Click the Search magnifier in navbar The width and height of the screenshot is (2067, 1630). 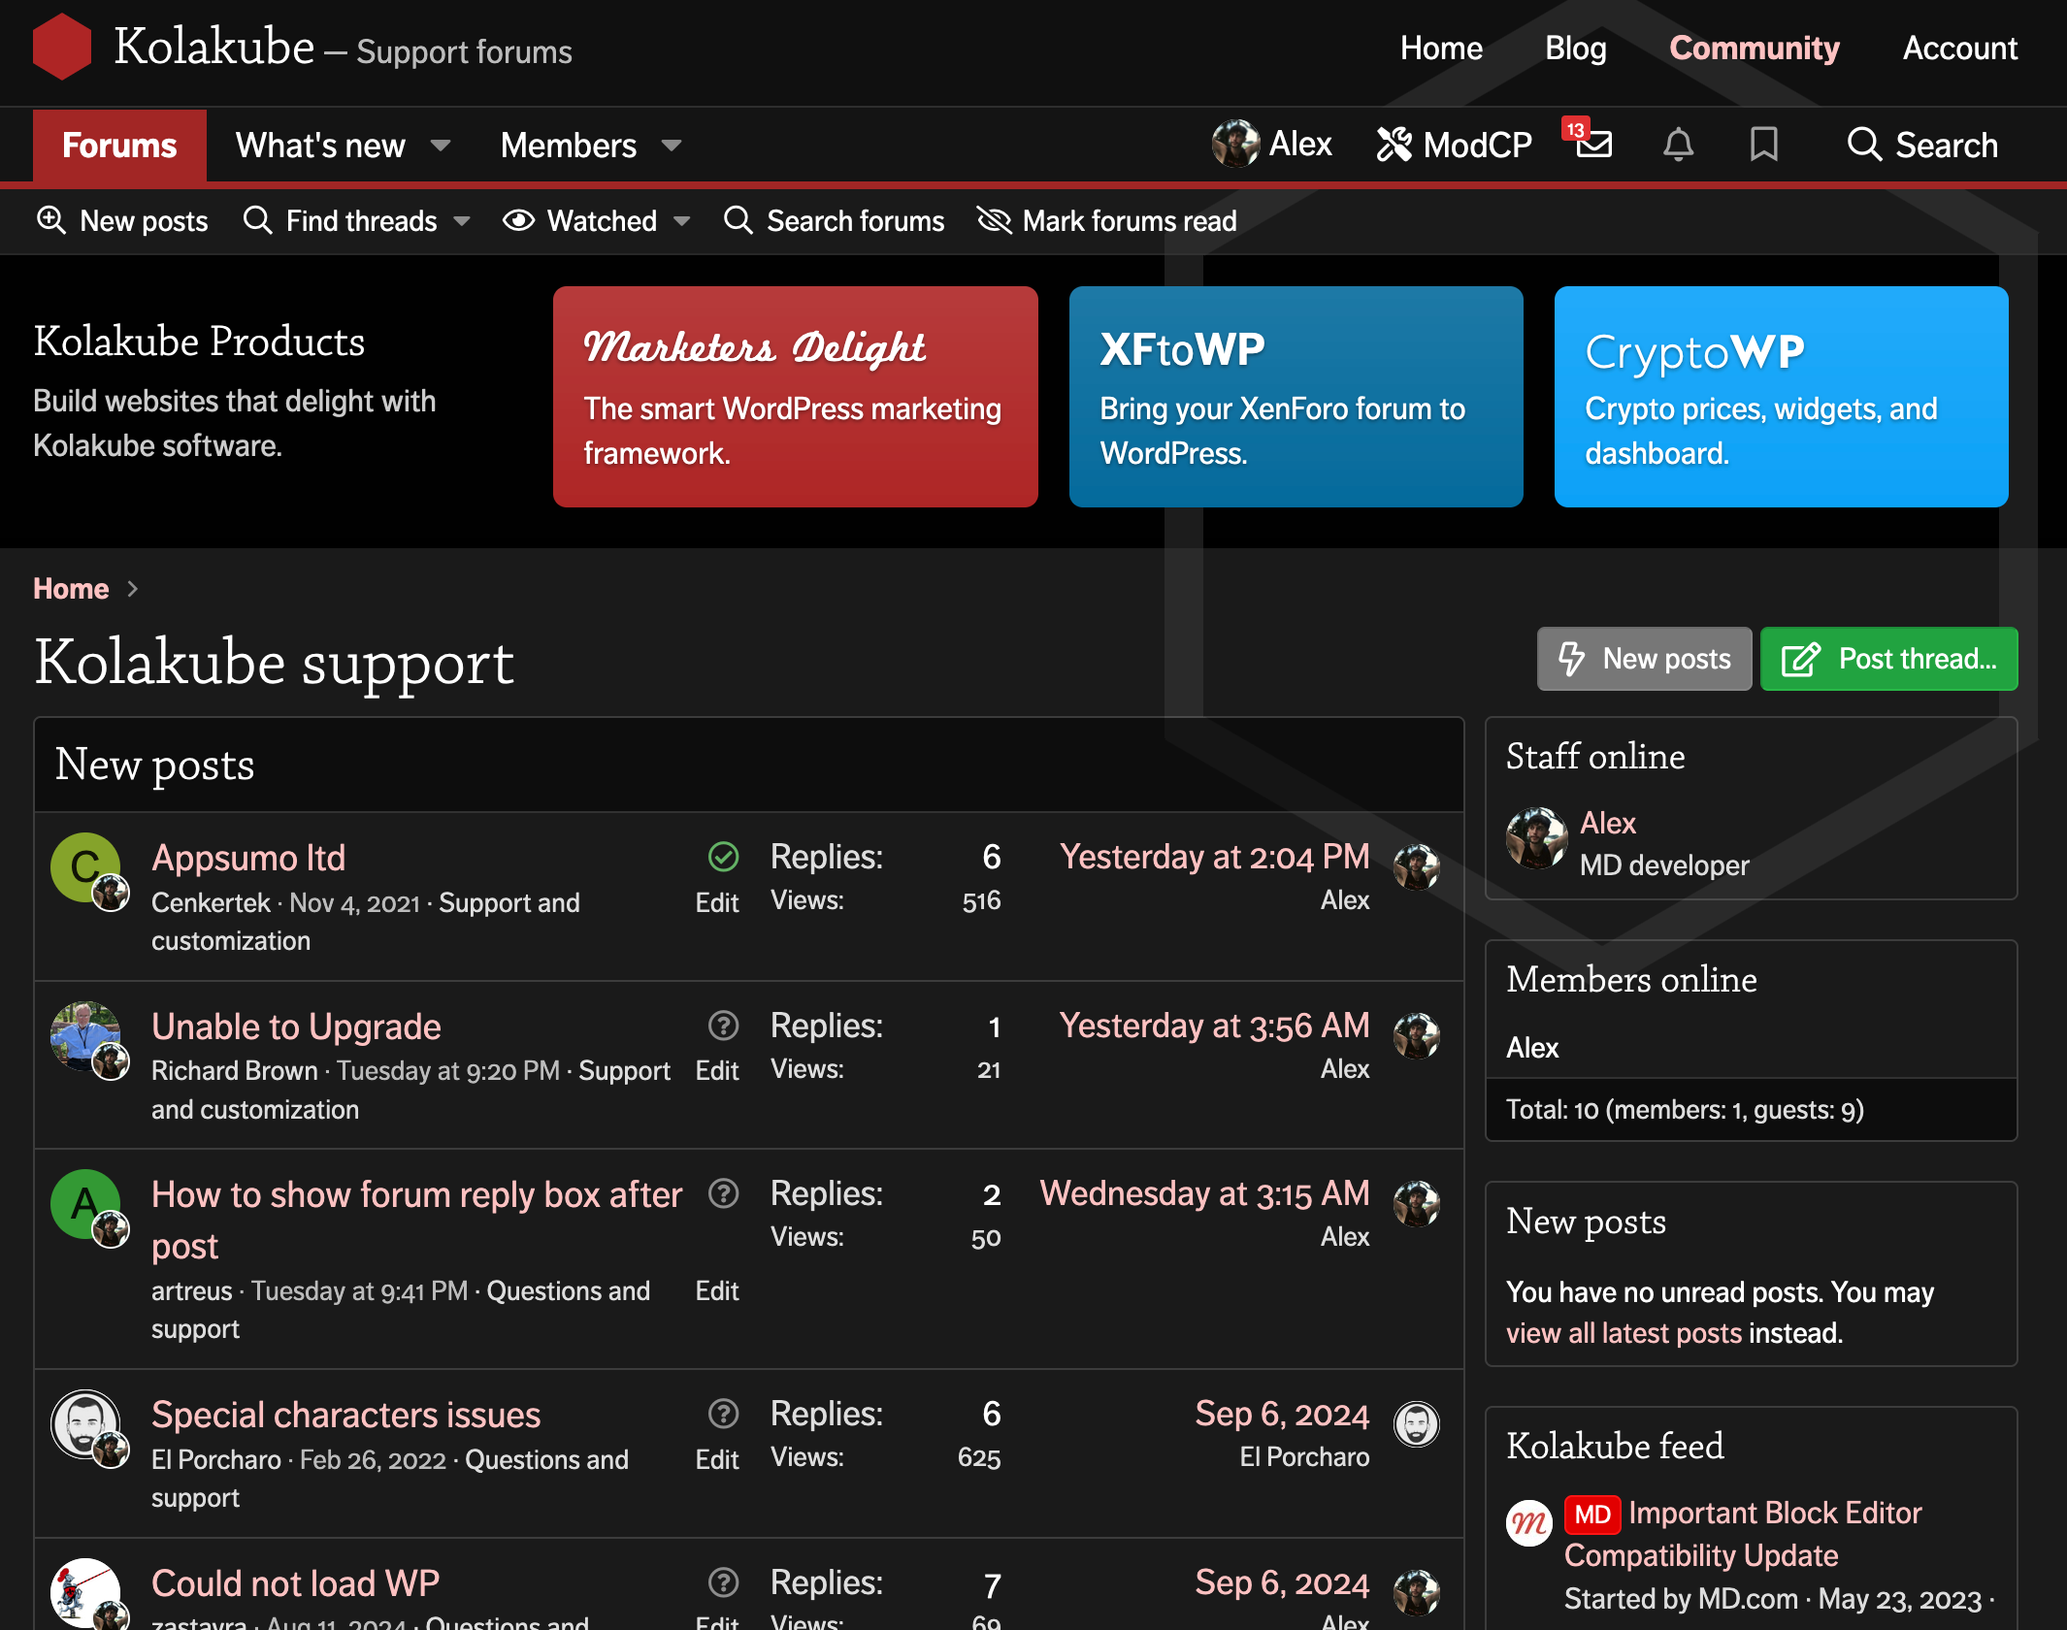click(1864, 145)
